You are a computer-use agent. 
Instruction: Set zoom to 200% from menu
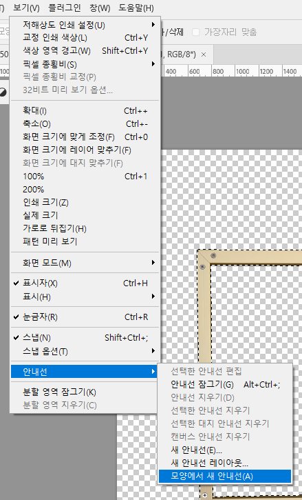[85, 189]
